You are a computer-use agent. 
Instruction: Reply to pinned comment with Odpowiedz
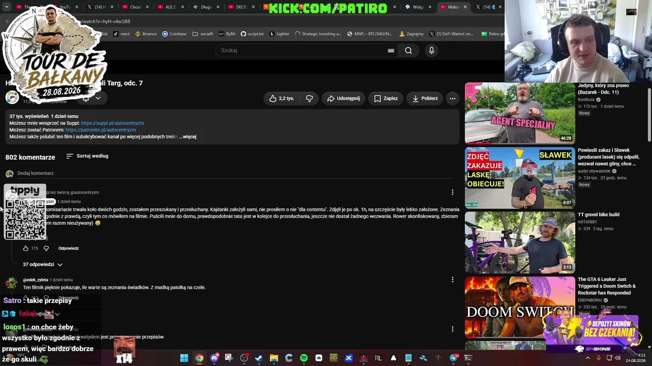(68, 248)
